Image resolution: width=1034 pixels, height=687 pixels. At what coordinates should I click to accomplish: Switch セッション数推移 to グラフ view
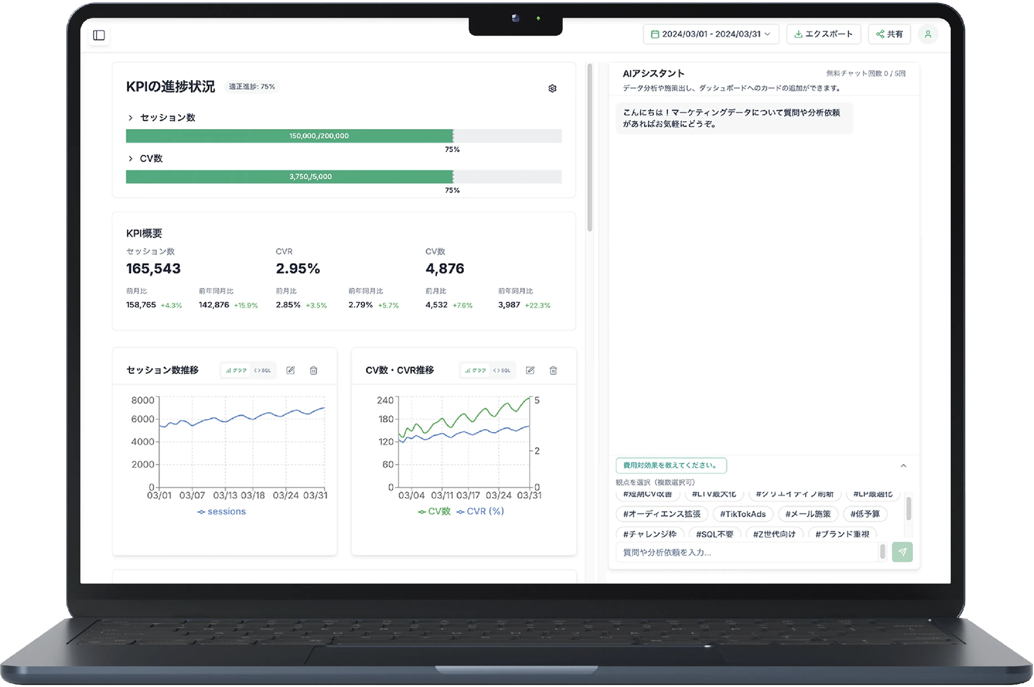pyautogui.click(x=236, y=370)
